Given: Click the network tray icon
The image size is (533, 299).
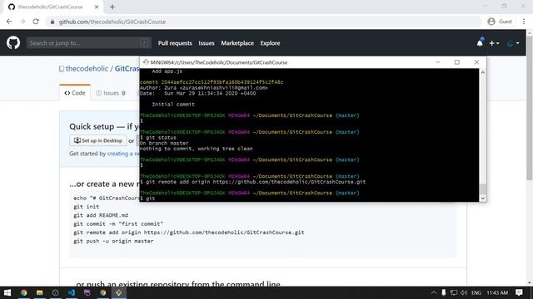Looking at the screenshot, I should point(454,292).
